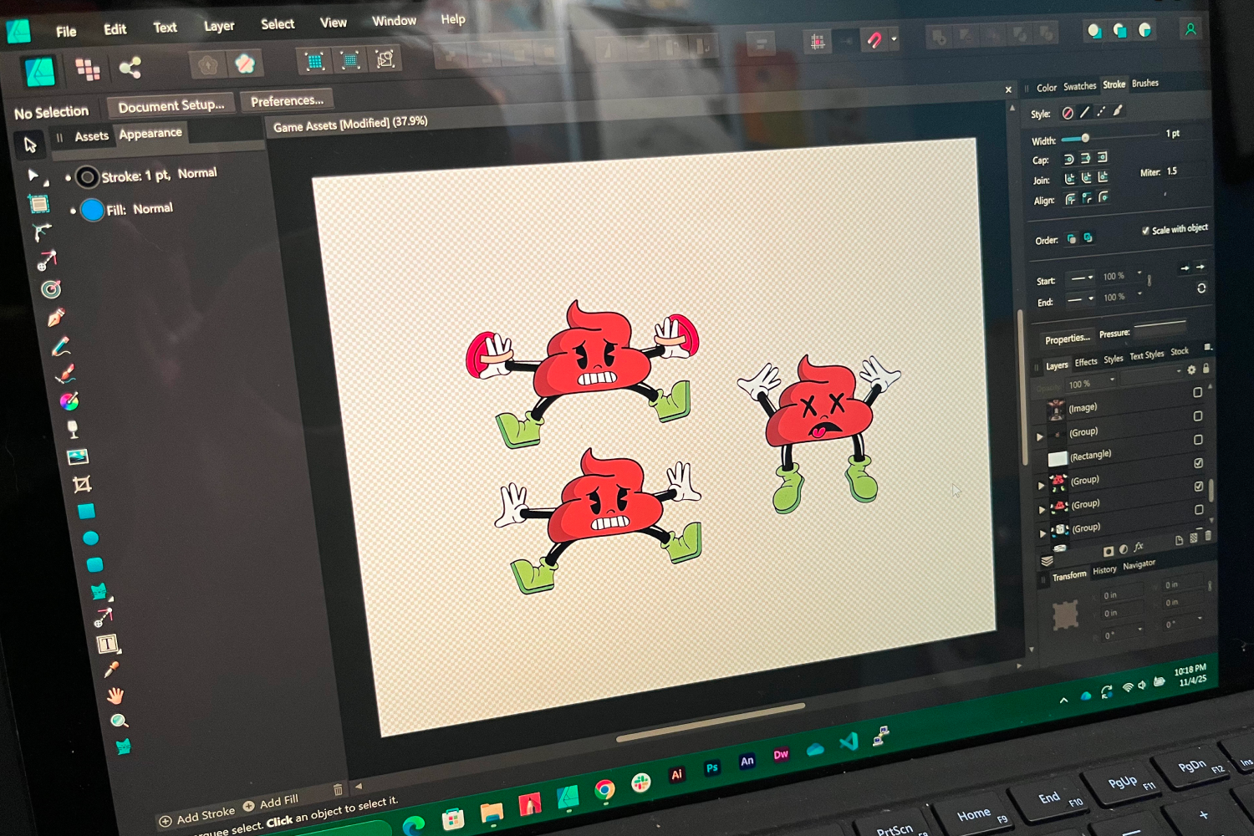Click the Preferences... button
Viewport: 1254px width, 836px height.
coord(287,100)
